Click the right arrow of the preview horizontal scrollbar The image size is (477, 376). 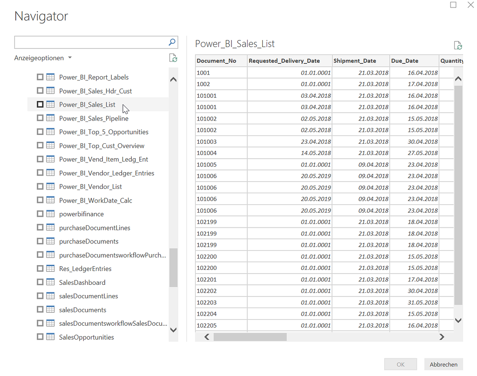click(442, 336)
